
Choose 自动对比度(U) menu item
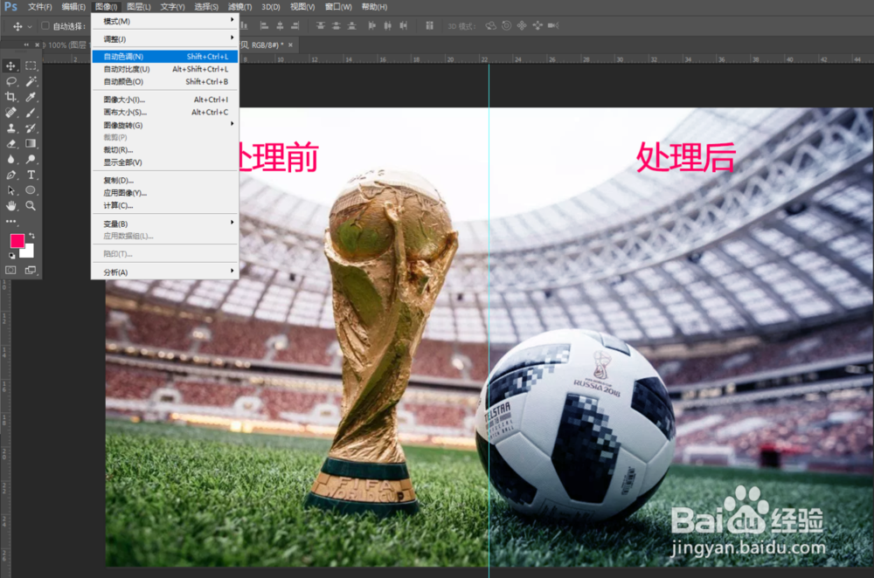click(x=165, y=69)
